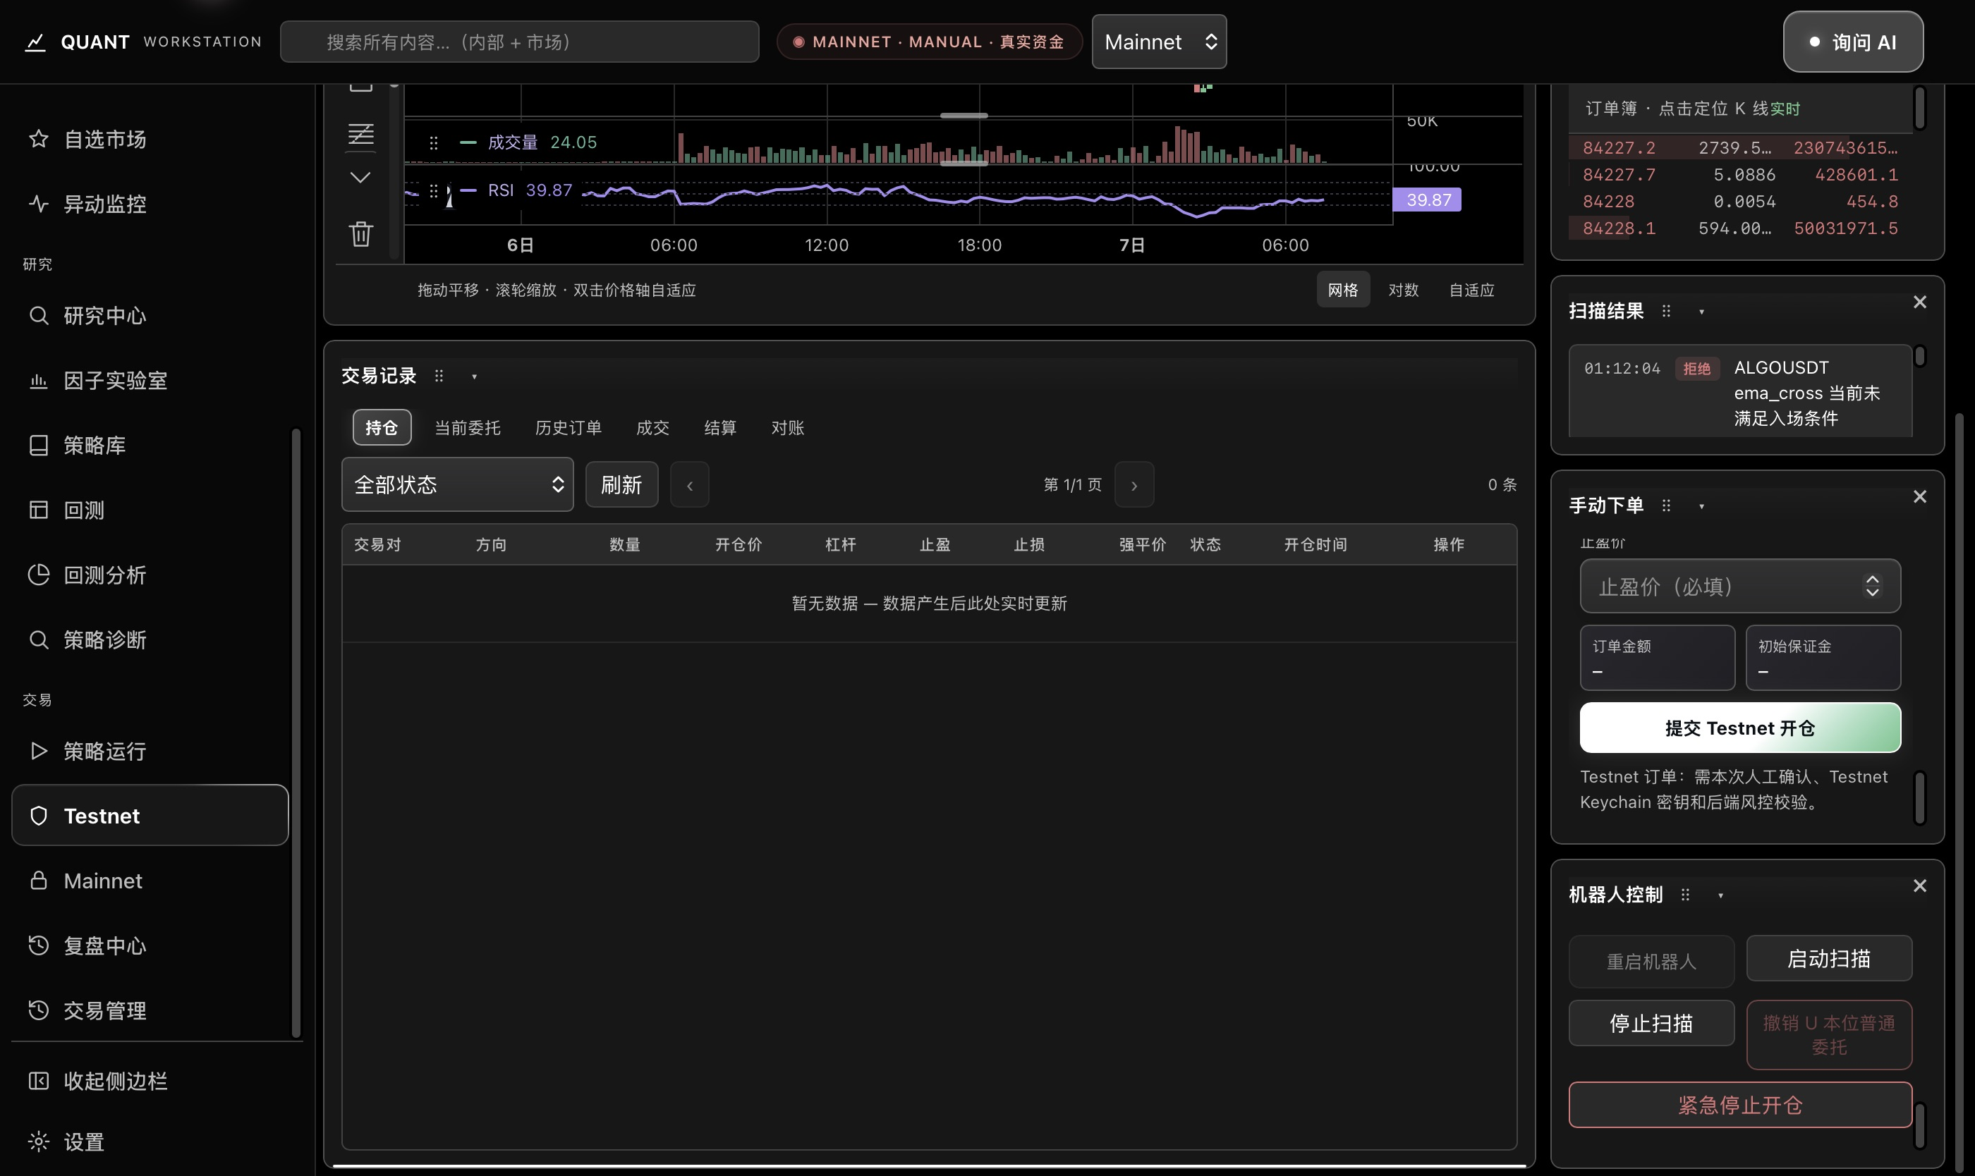1975x1176 pixels.
Task: Open the 异动监控 pulse icon
Action: [x=38, y=204]
